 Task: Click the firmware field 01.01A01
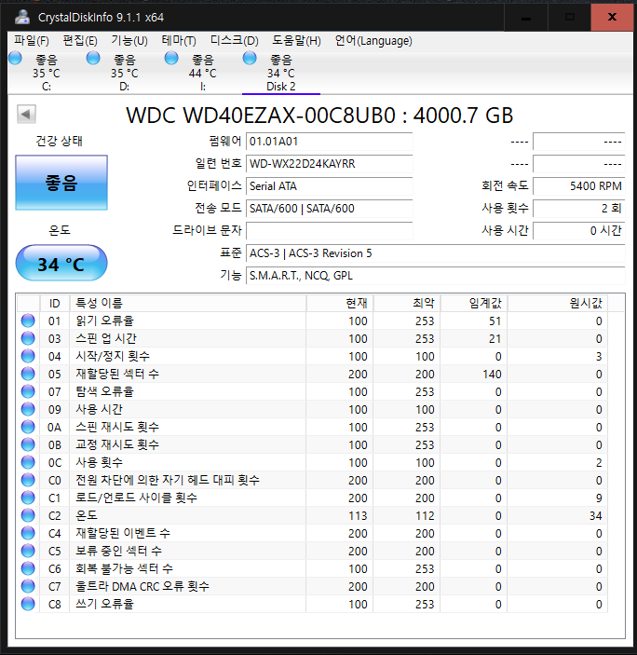330,142
